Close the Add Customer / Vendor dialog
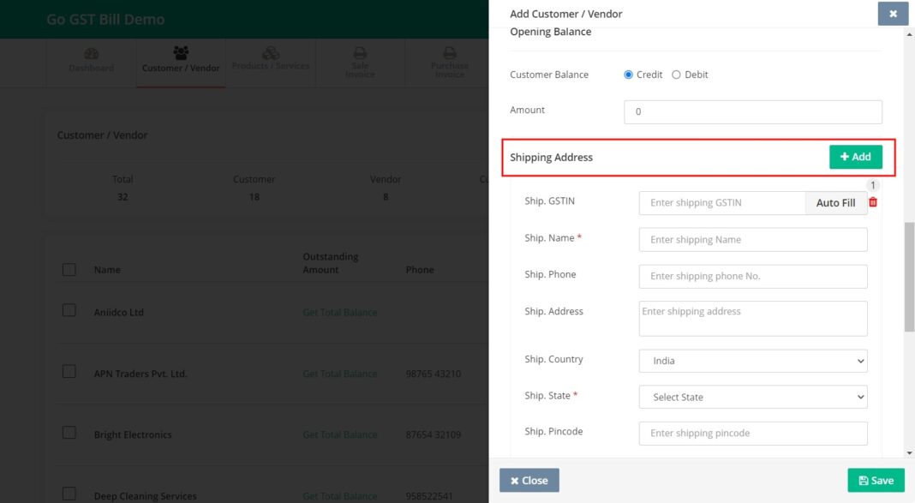This screenshot has height=503, width=915. tap(893, 14)
